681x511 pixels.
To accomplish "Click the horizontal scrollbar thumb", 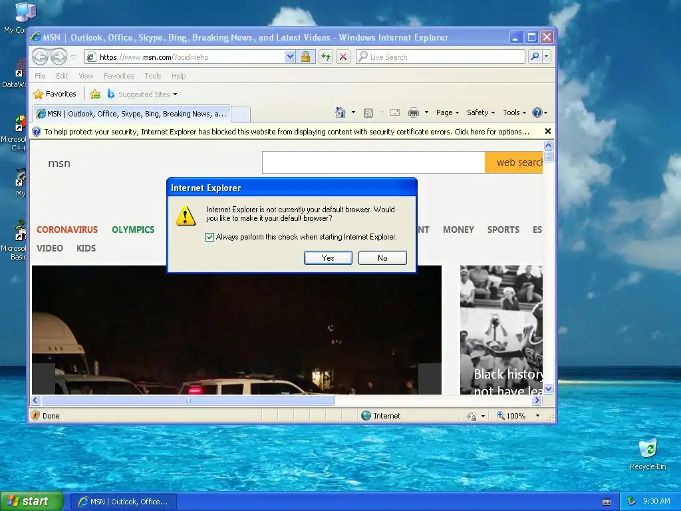I will point(188,400).
